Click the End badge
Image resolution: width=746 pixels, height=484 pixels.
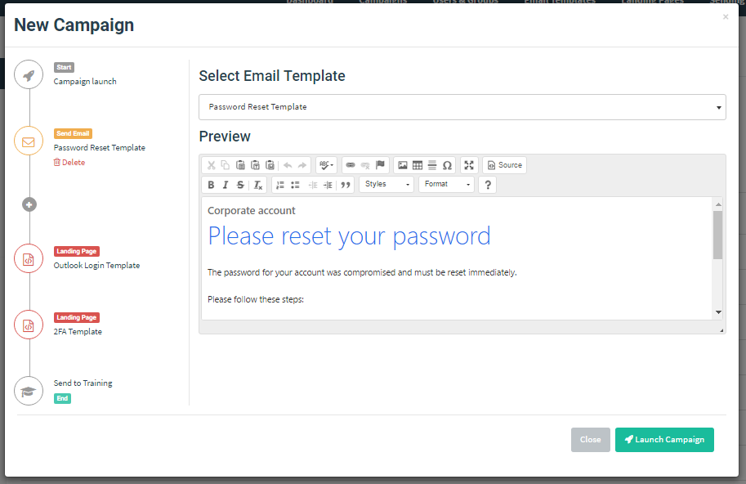(62, 398)
